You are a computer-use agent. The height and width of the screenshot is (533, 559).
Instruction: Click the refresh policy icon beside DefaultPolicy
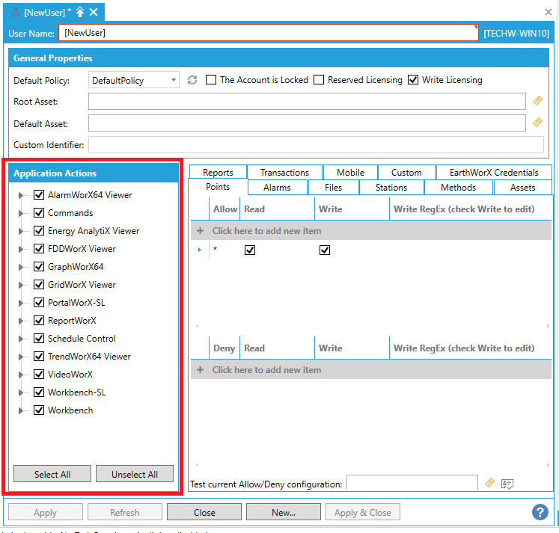click(x=192, y=80)
